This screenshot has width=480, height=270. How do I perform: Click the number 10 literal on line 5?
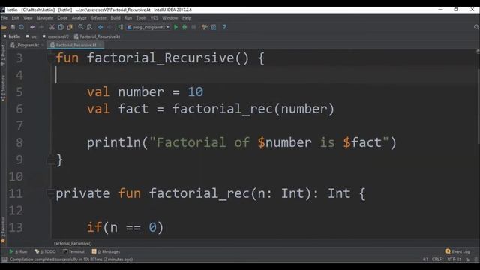195,91
